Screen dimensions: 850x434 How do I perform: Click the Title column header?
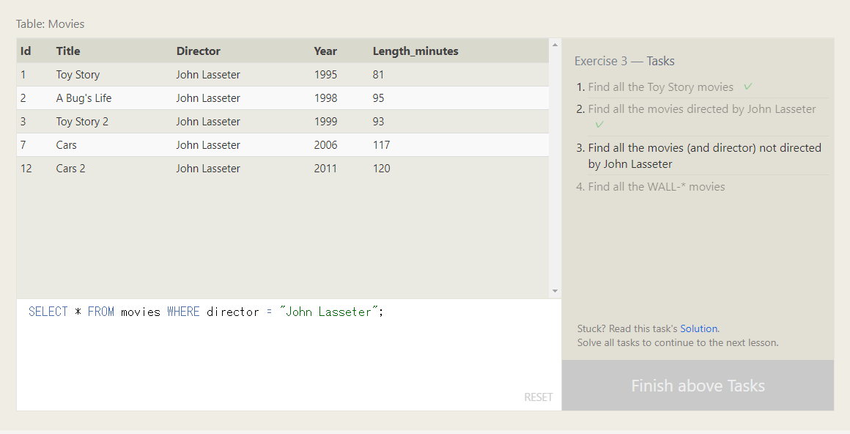[x=68, y=51]
